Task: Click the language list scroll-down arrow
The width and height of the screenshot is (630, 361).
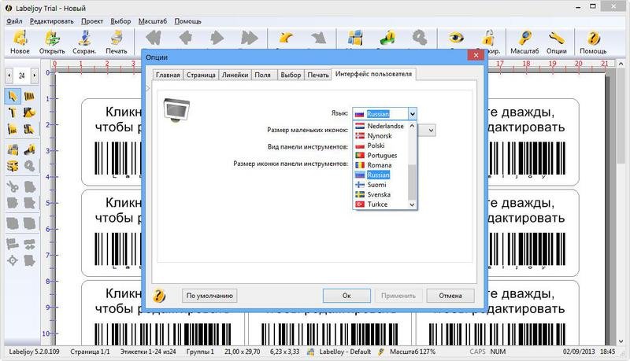Action: click(412, 204)
